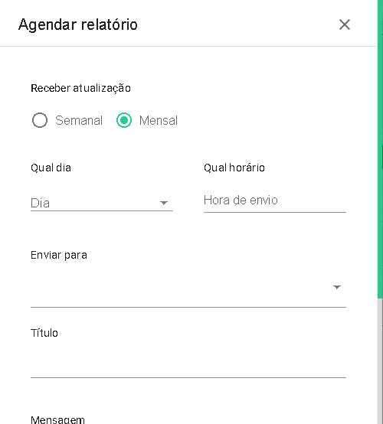383x424 pixels.
Task: Select the Semanal radio button
Action: [40, 120]
